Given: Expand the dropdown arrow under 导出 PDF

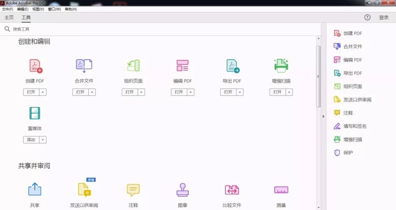Looking at the screenshot, I should point(240,92).
